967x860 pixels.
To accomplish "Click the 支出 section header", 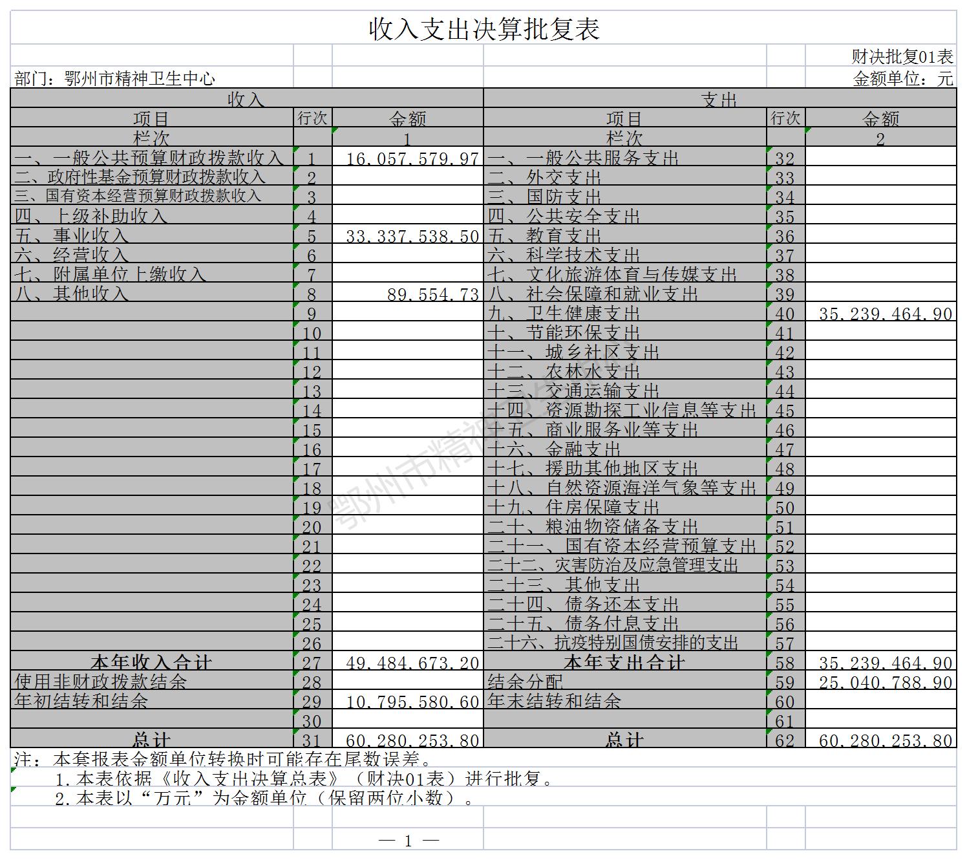I will click(x=719, y=99).
